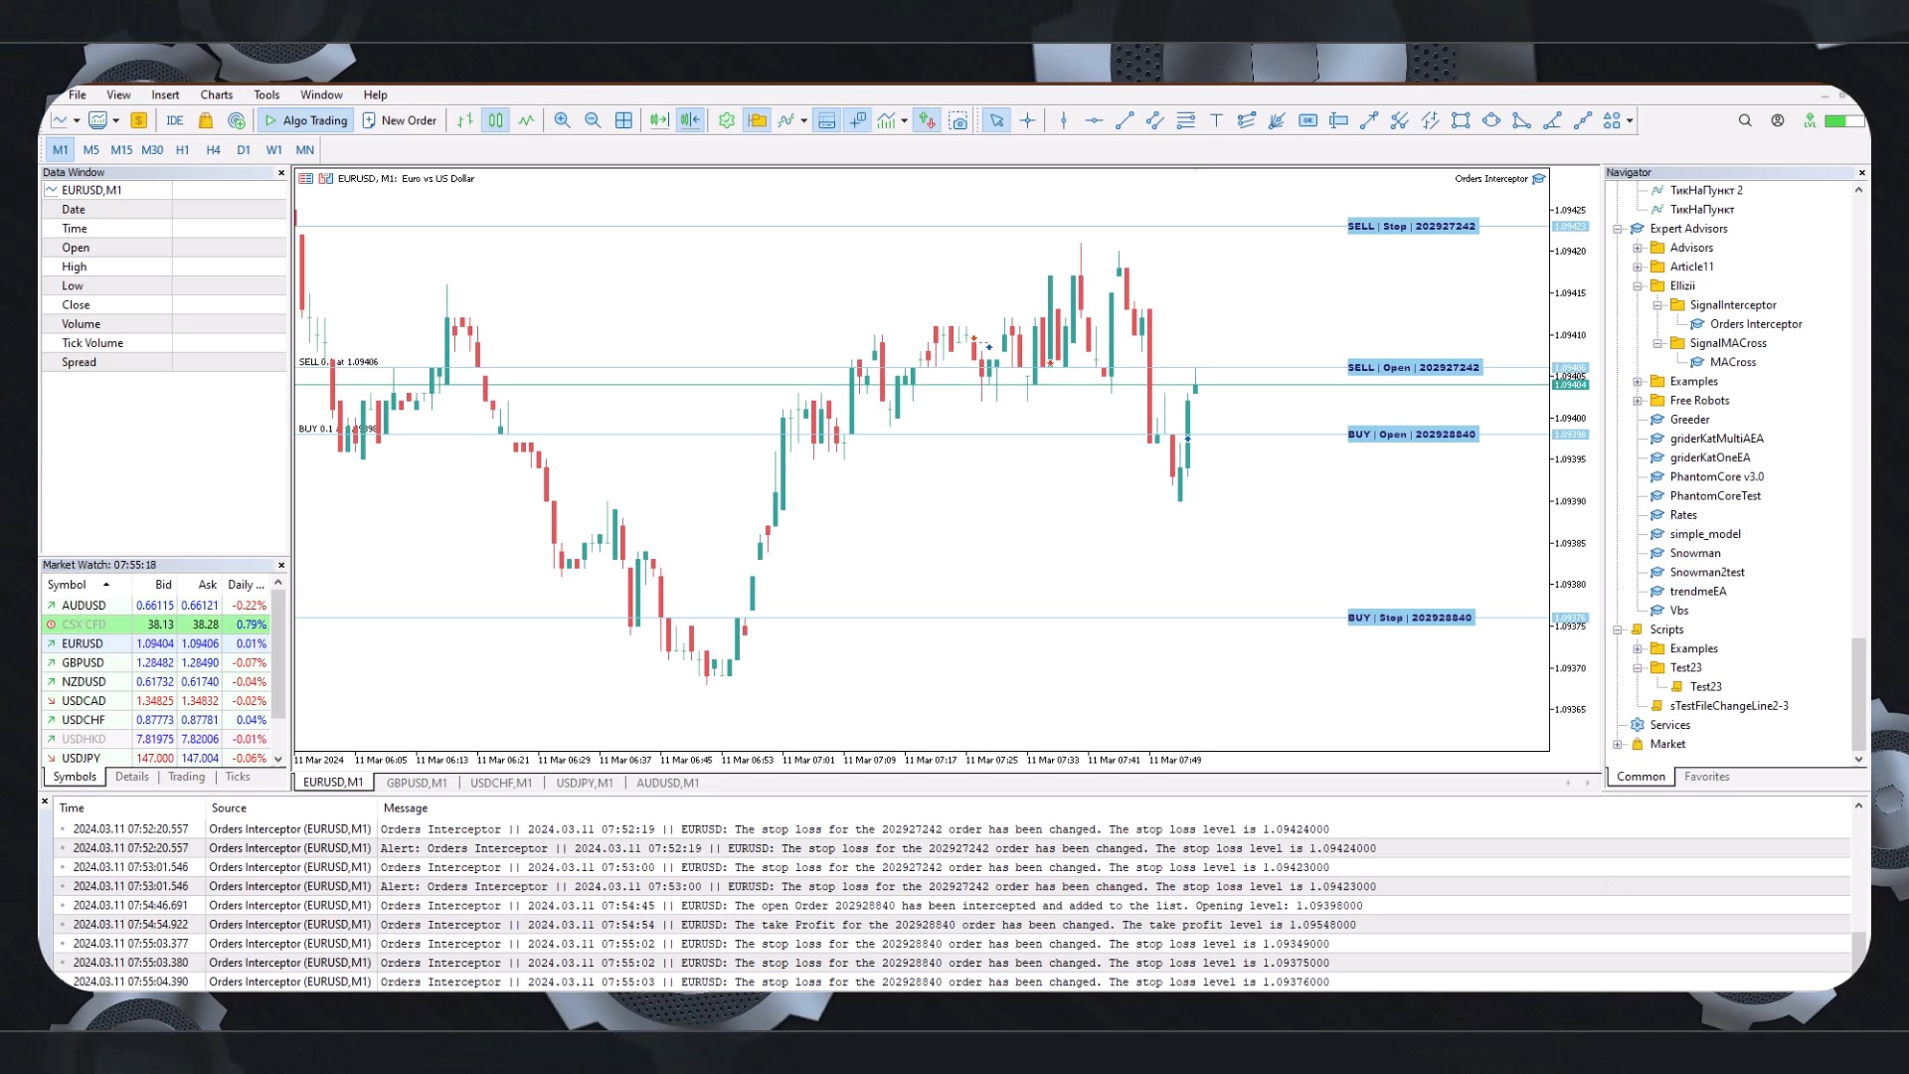The height and width of the screenshot is (1074, 1909).
Task: Click the tile windows grid icon
Action: [x=623, y=120]
